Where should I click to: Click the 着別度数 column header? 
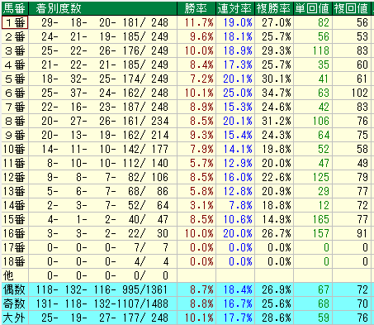[102, 8]
